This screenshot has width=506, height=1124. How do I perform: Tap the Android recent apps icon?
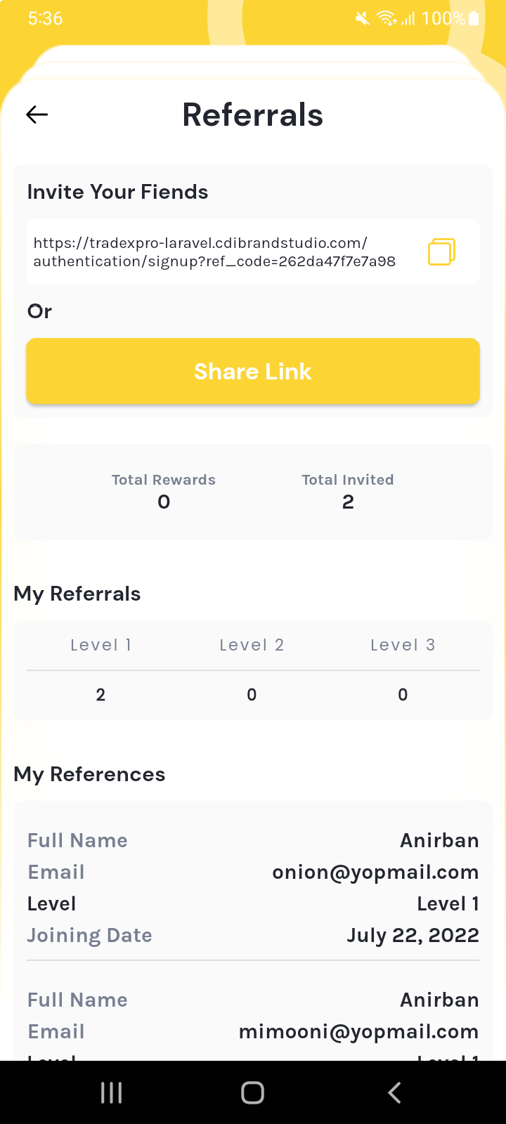pos(111,1092)
